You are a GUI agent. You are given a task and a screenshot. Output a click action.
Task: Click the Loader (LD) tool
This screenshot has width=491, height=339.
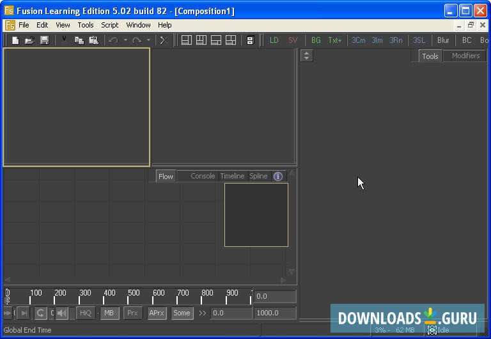274,40
